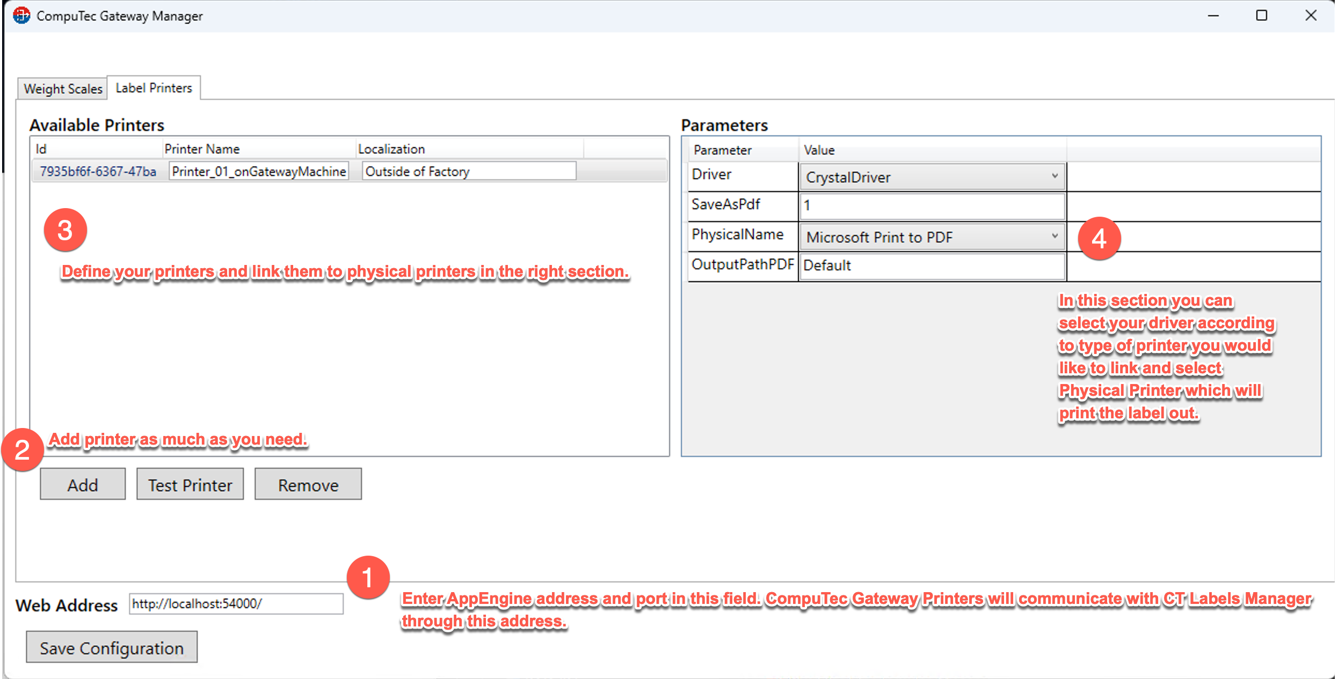Viewport: 1338px width, 679px height.
Task: Click the Id column header
Action: pos(97,149)
